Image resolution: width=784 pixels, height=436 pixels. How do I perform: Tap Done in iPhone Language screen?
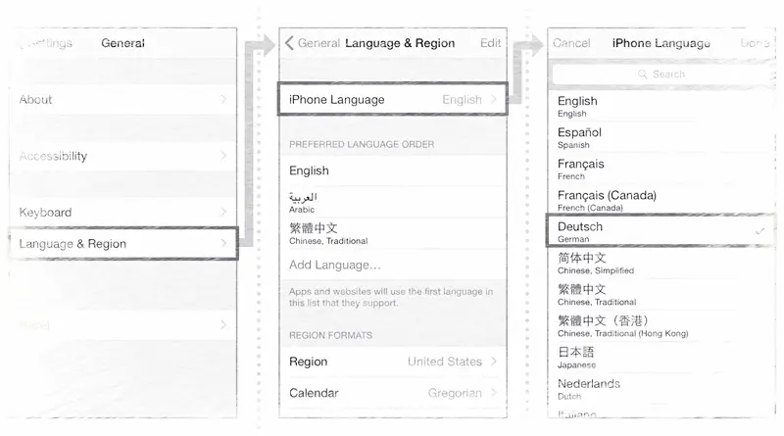(755, 43)
